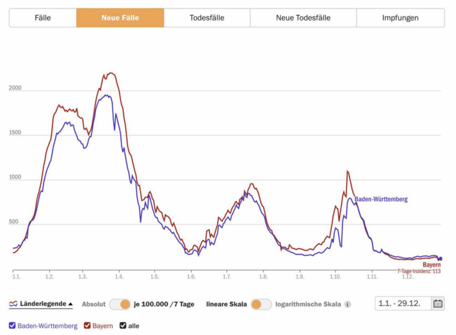The width and height of the screenshot is (456, 335).
Task: Toggle the Absolut / je 100.000 switch
Action: coord(120,304)
